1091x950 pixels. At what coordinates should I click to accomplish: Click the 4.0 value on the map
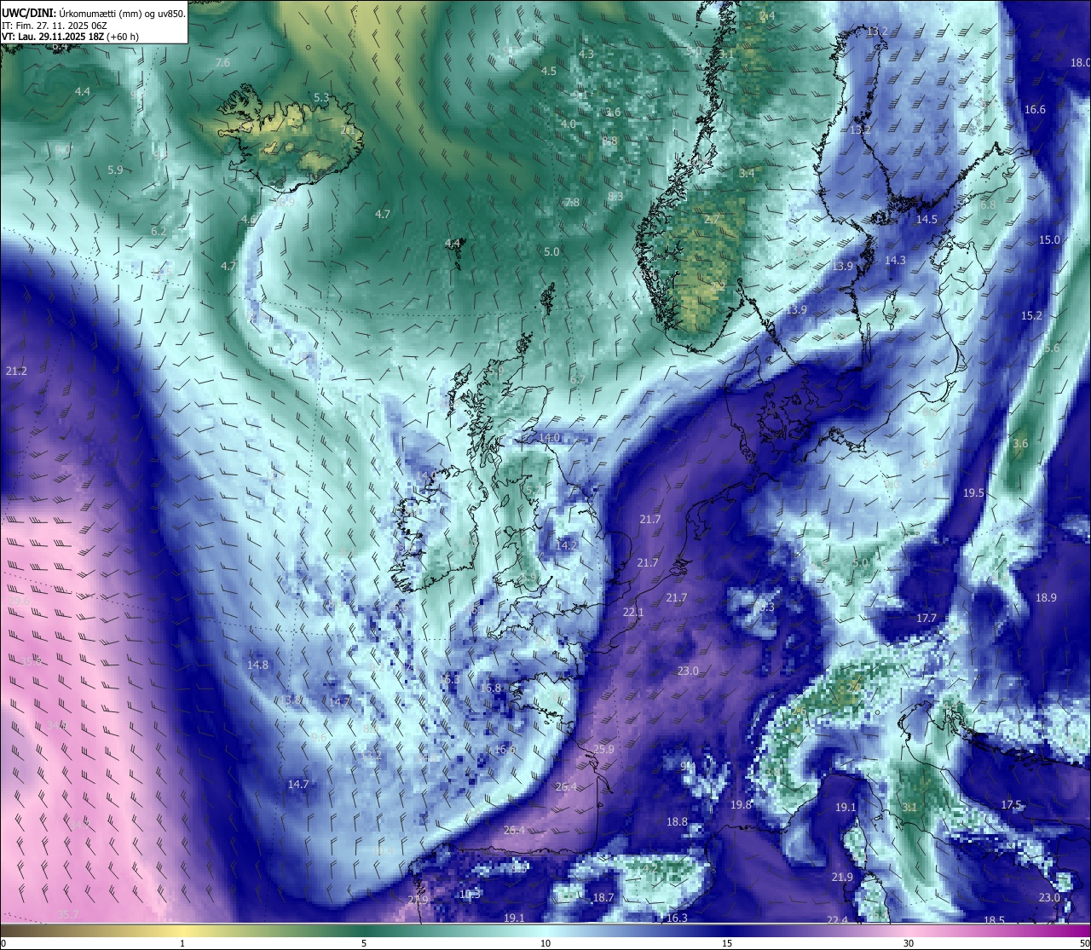point(568,124)
